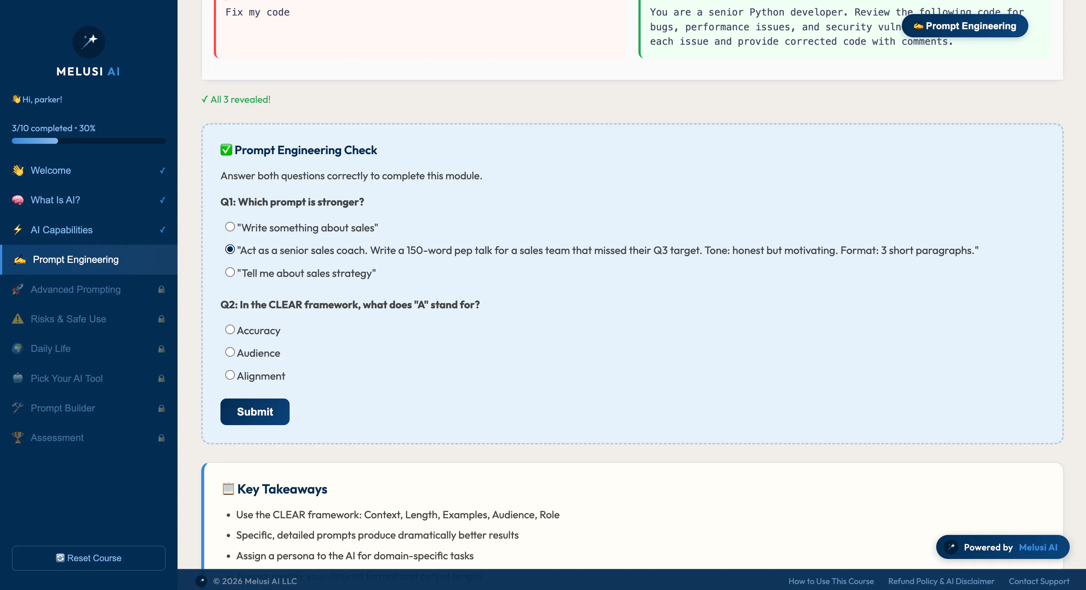
Task: Click the waving hand Welcome icon
Action: click(x=18, y=170)
